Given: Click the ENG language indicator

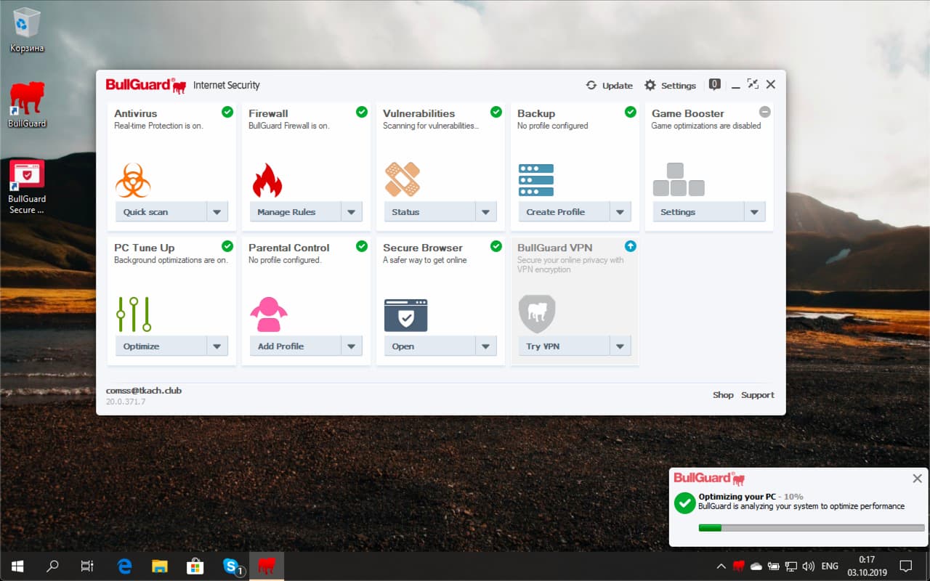Looking at the screenshot, I should 830,566.
